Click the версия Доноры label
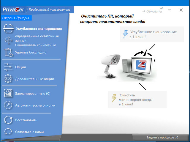The width and height of the screenshot is (190, 142). (16, 18)
